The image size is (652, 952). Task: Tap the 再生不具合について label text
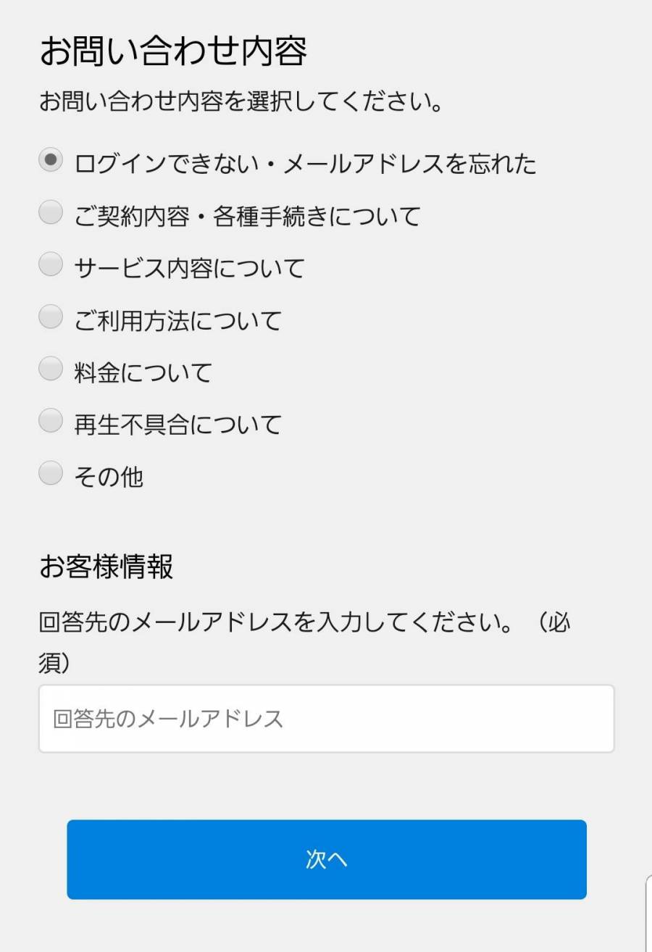[x=177, y=425]
